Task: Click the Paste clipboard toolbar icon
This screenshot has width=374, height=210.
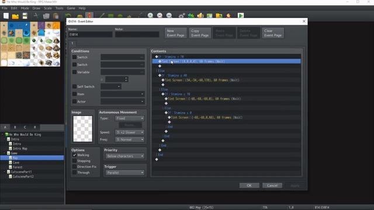Action: tap(56, 16)
